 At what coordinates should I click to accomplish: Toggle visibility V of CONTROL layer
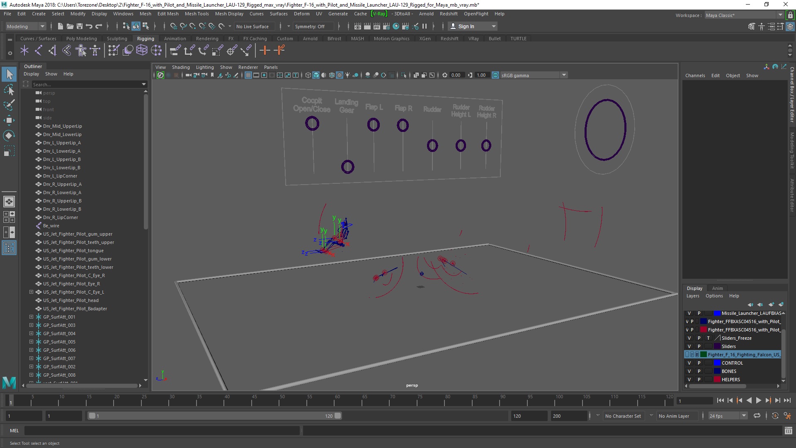pyautogui.click(x=689, y=363)
